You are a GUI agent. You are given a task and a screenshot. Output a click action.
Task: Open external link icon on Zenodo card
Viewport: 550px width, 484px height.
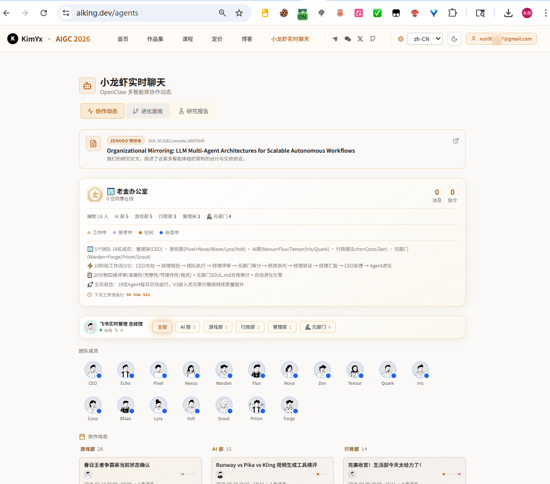455,141
